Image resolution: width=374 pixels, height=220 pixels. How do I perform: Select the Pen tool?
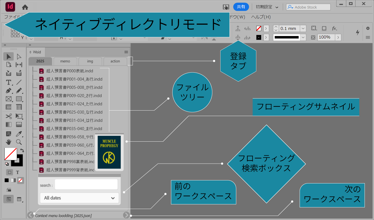coord(9,90)
